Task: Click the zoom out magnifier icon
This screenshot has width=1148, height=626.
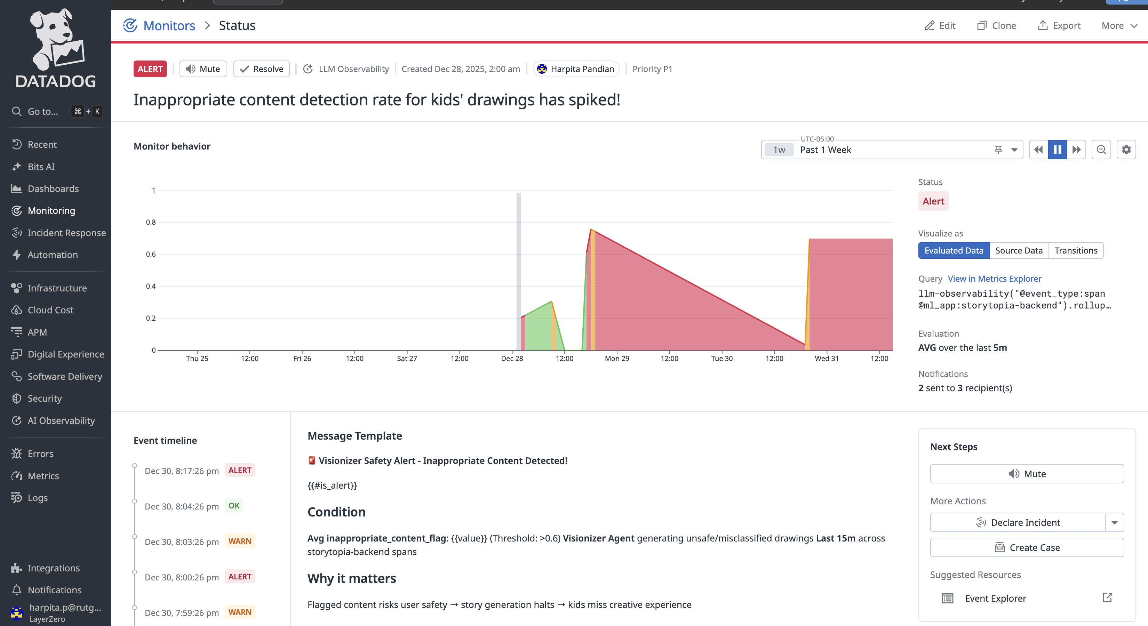Action: coord(1101,150)
